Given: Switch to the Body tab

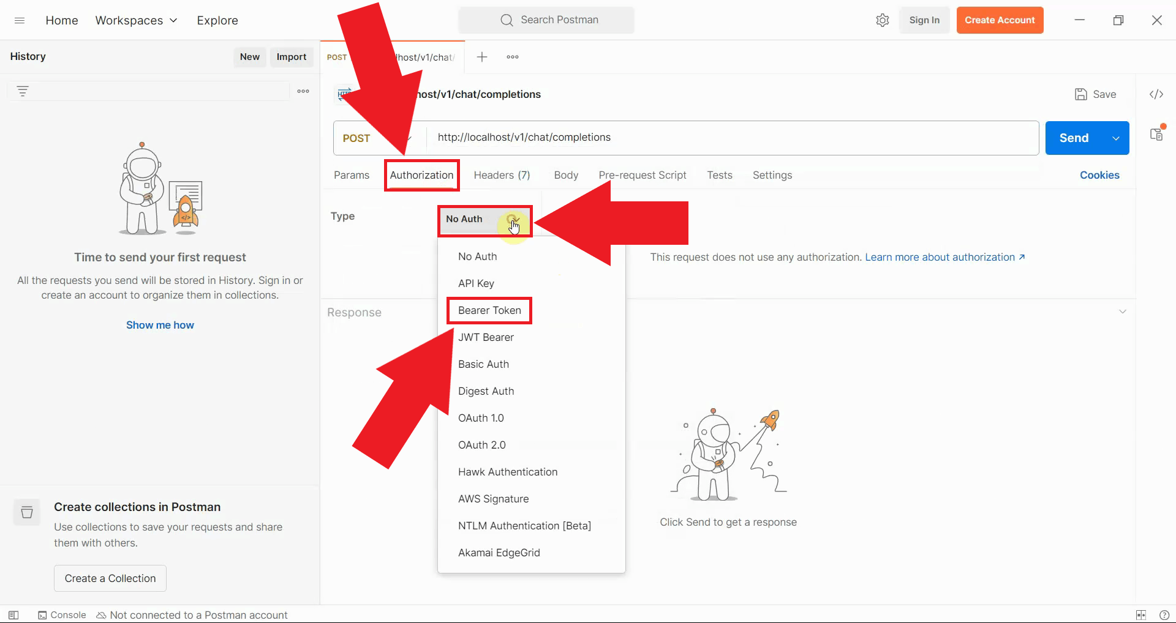Looking at the screenshot, I should click(x=565, y=175).
